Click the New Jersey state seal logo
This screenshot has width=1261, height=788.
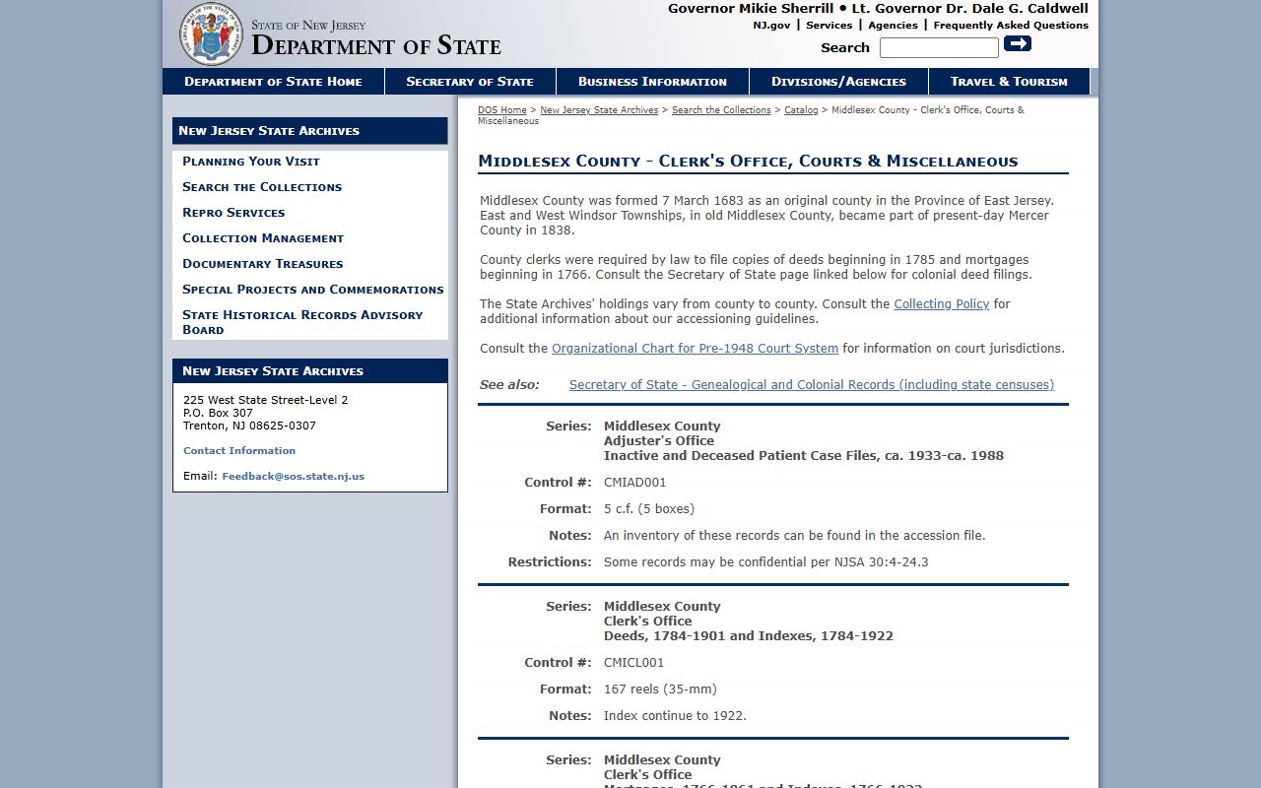[x=211, y=33]
